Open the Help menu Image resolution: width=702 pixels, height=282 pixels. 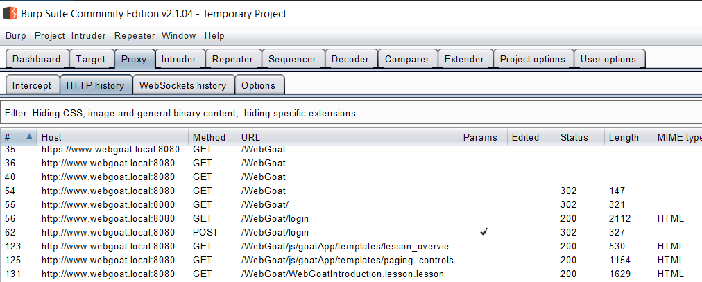pyautogui.click(x=214, y=36)
